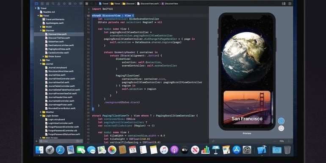Toggle recent files filter in navigator
Screen dimensions: 326x163
[x=77, y=141]
